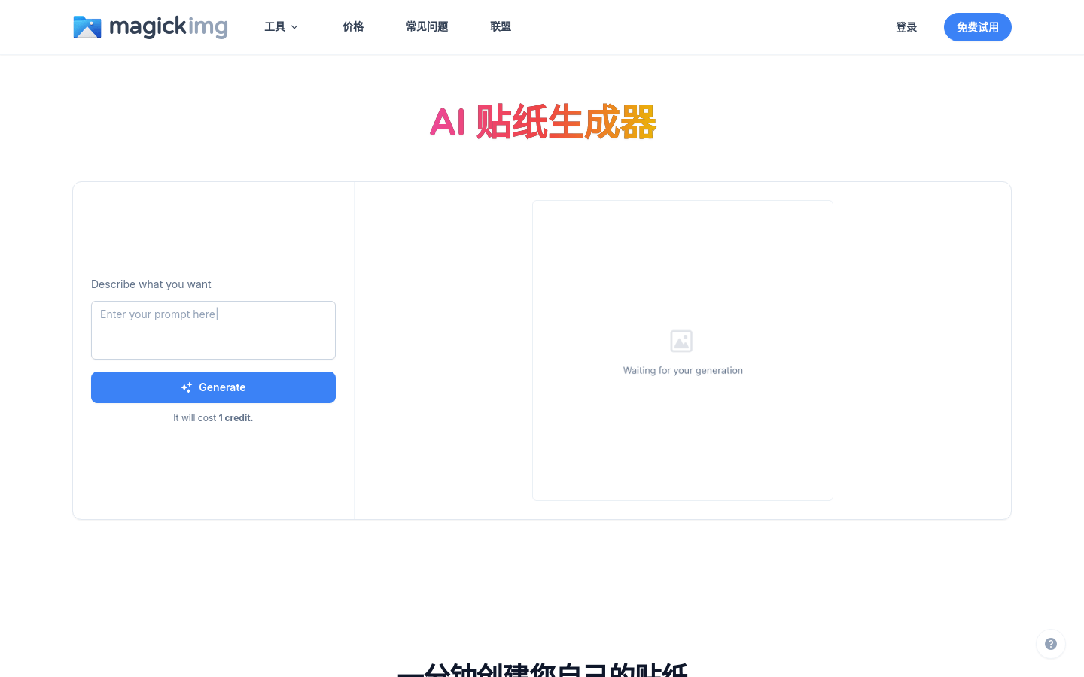The image size is (1084, 677).
Task: Click the 免费试用 button
Action: point(978,27)
